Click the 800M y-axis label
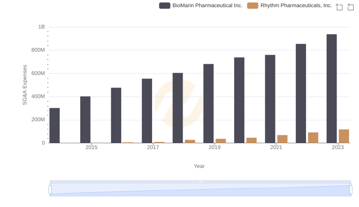This screenshot has width=359, height=207. coord(38,50)
